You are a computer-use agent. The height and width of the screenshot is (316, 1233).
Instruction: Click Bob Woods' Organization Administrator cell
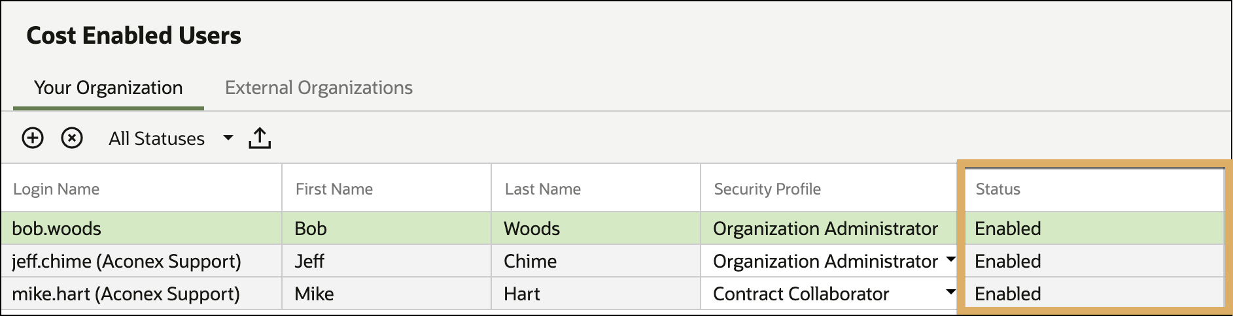(825, 229)
